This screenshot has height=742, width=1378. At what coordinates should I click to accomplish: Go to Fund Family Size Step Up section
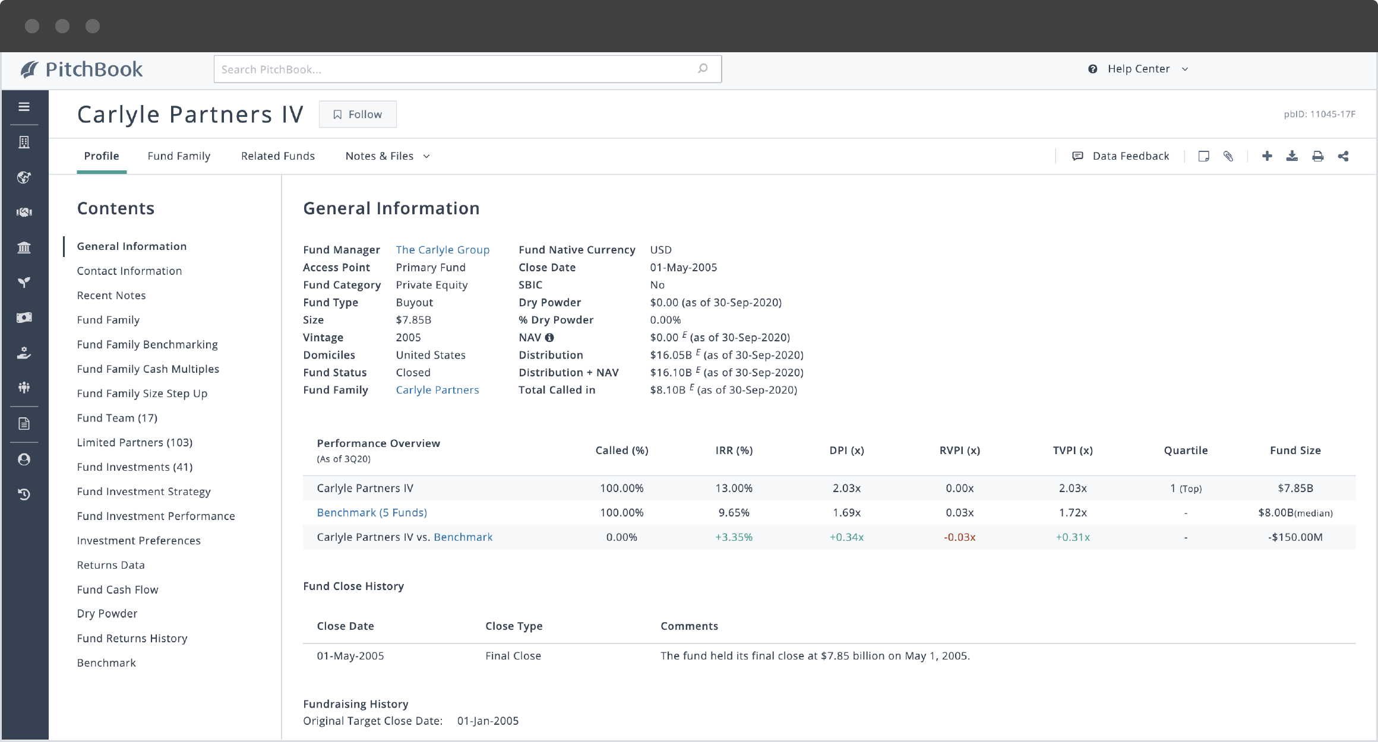[142, 394]
